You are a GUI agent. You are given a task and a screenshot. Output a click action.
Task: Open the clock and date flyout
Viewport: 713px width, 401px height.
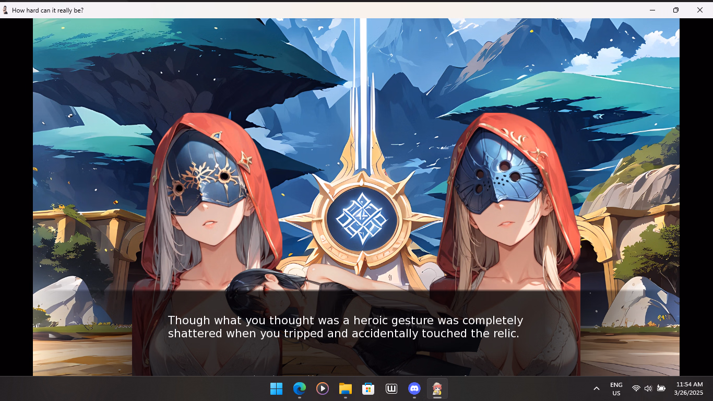coord(688,388)
